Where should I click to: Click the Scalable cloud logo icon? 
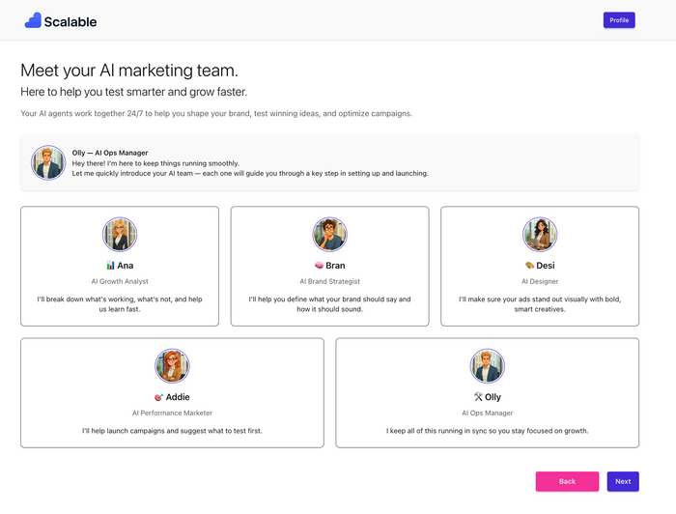33,20
